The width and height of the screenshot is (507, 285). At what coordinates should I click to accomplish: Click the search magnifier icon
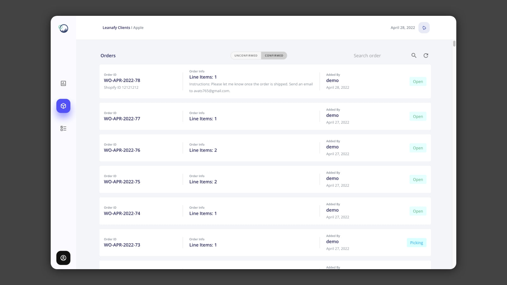click(414, 55)
